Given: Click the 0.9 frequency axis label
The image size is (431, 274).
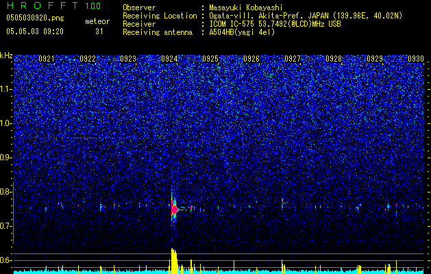Looking at the screenshot, I should (6, 158).
